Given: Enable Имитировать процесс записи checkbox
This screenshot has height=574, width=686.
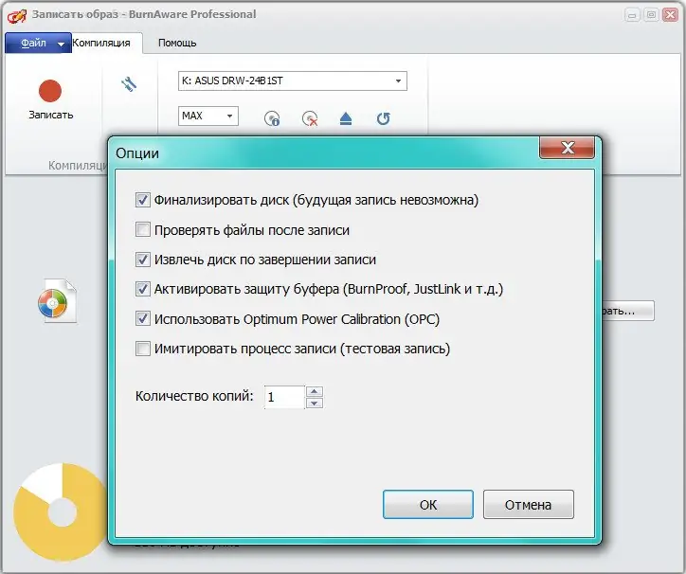Looking at the screenshot, I should coord(143,349).
